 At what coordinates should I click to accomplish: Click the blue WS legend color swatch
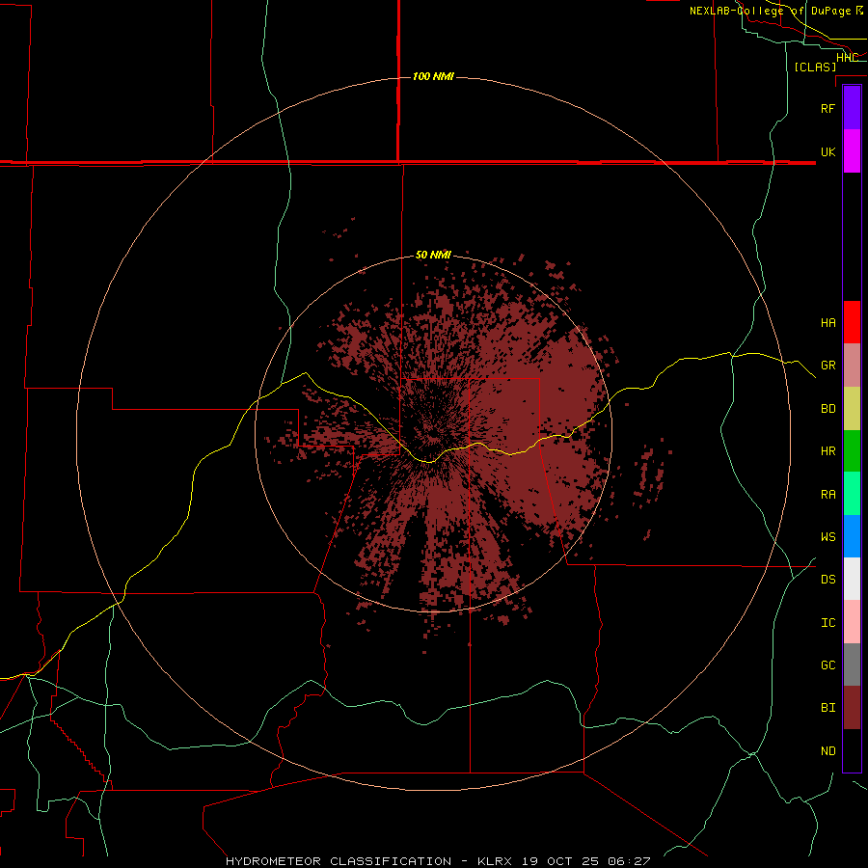click(852, 536)
